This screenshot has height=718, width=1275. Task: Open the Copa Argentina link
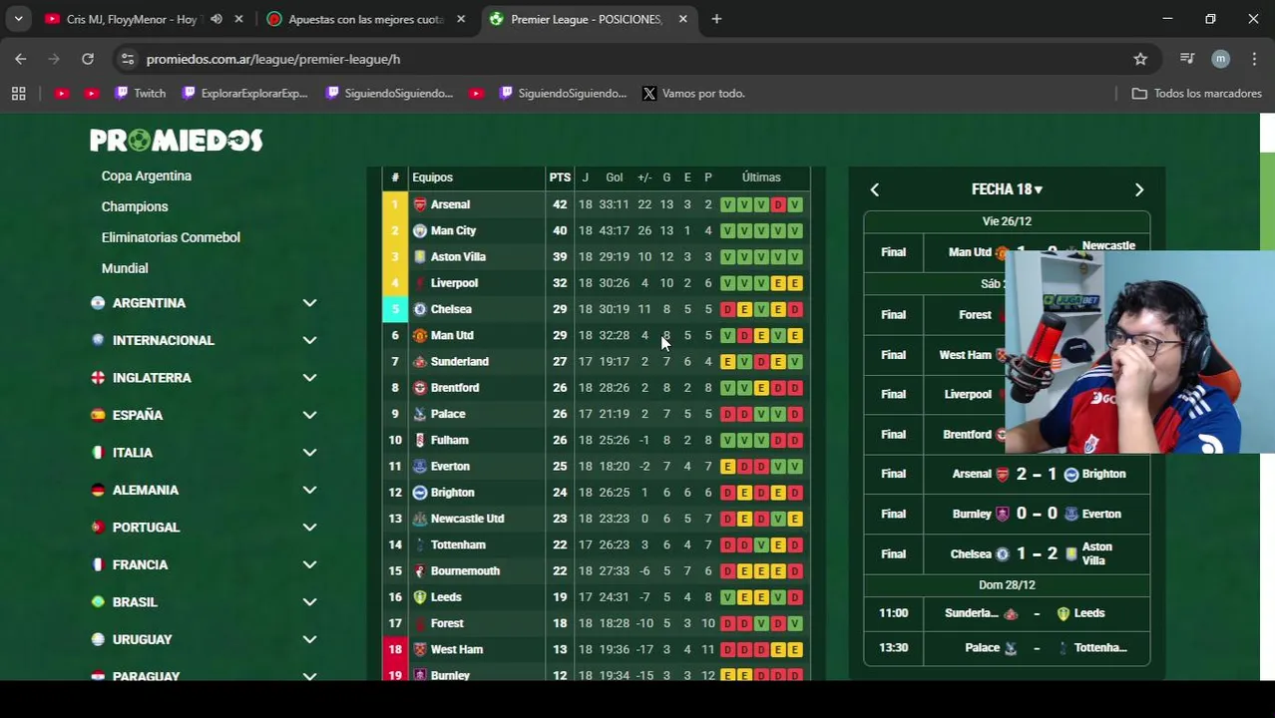pyautogui.click(x=147, y=176)
